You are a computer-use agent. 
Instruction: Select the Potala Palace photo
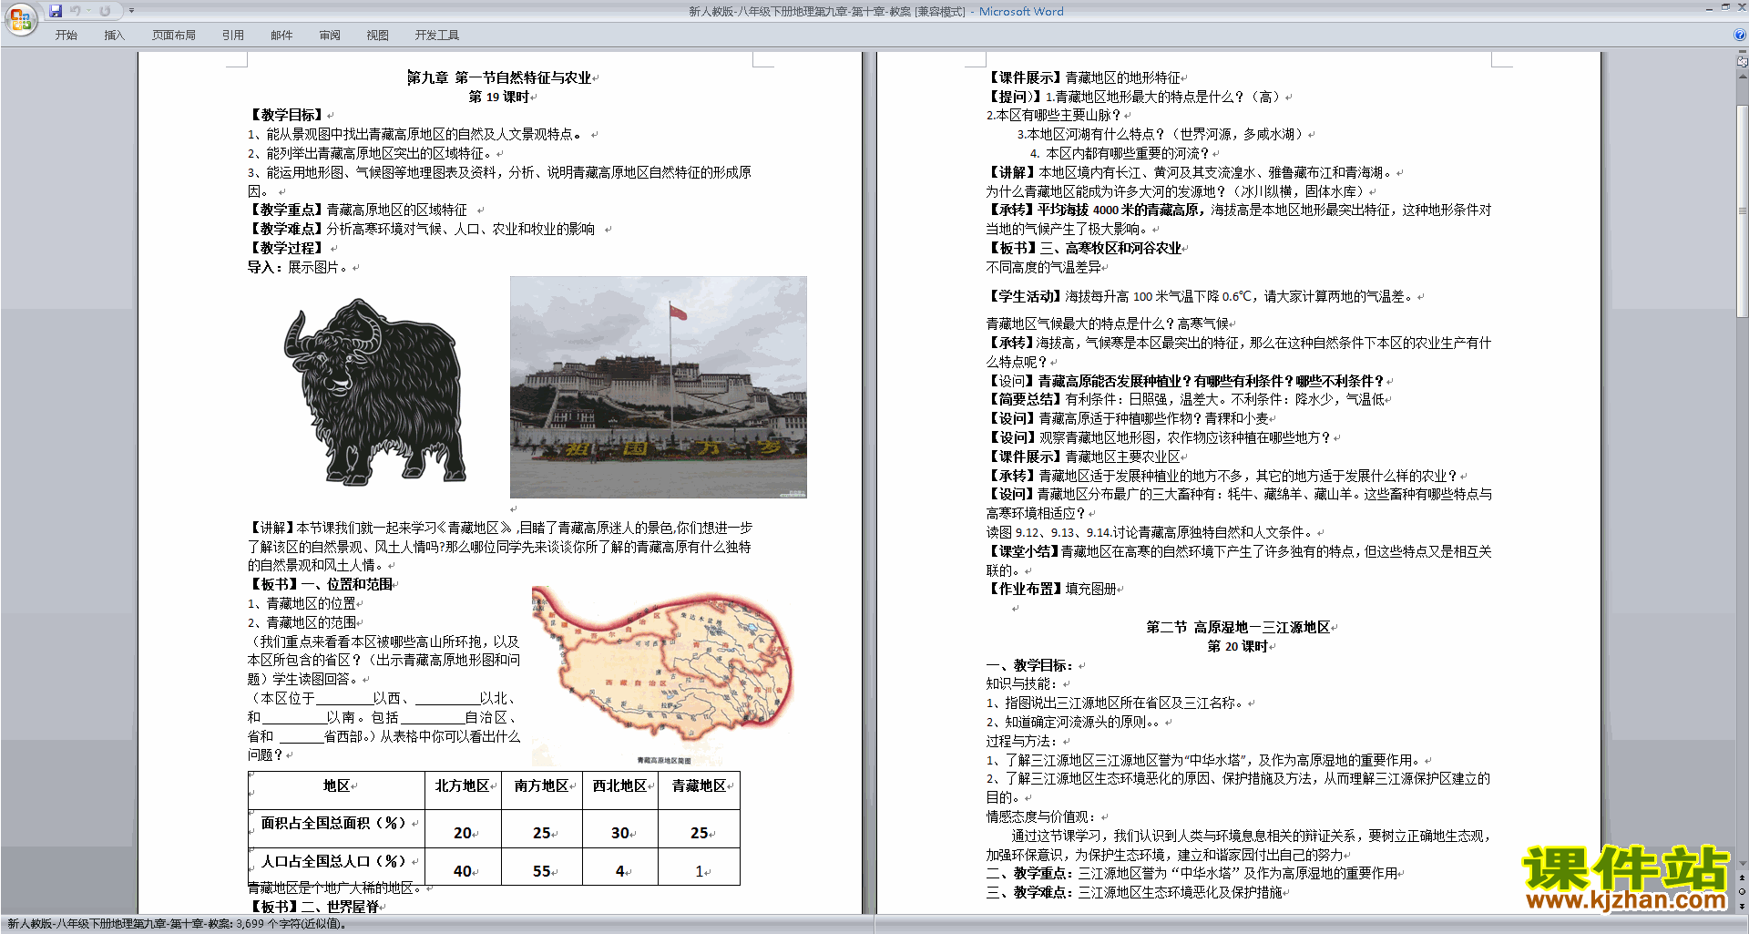[659, 387]
